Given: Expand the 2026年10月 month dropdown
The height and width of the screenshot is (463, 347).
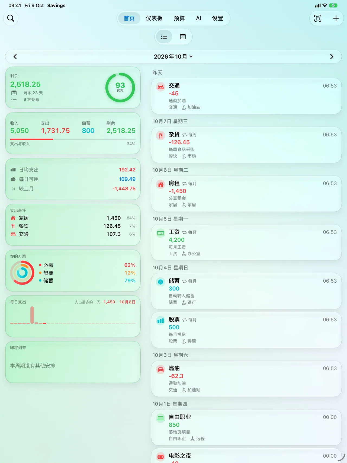Looking at the screenshot, I should click(x=173, y=57).
